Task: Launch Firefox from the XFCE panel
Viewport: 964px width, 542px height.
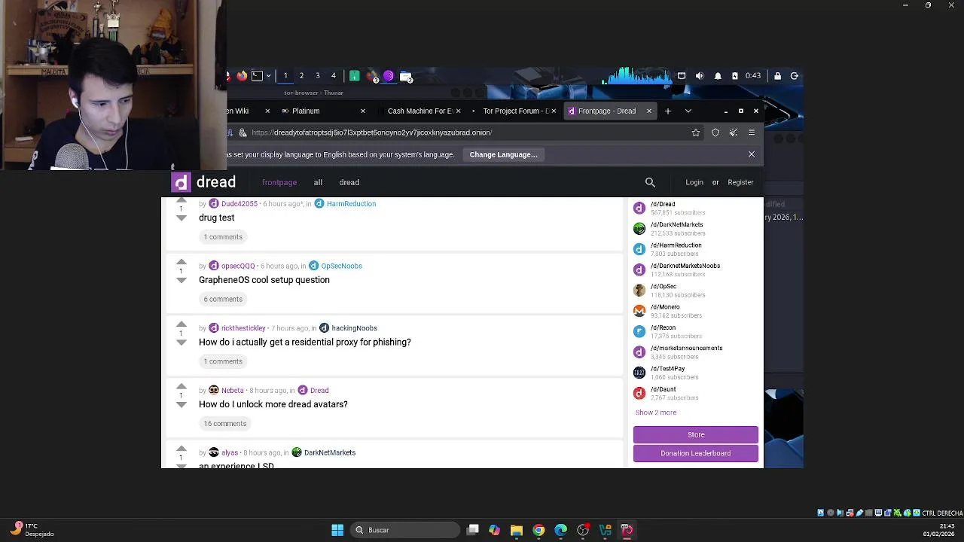Action: pos(242,76)
